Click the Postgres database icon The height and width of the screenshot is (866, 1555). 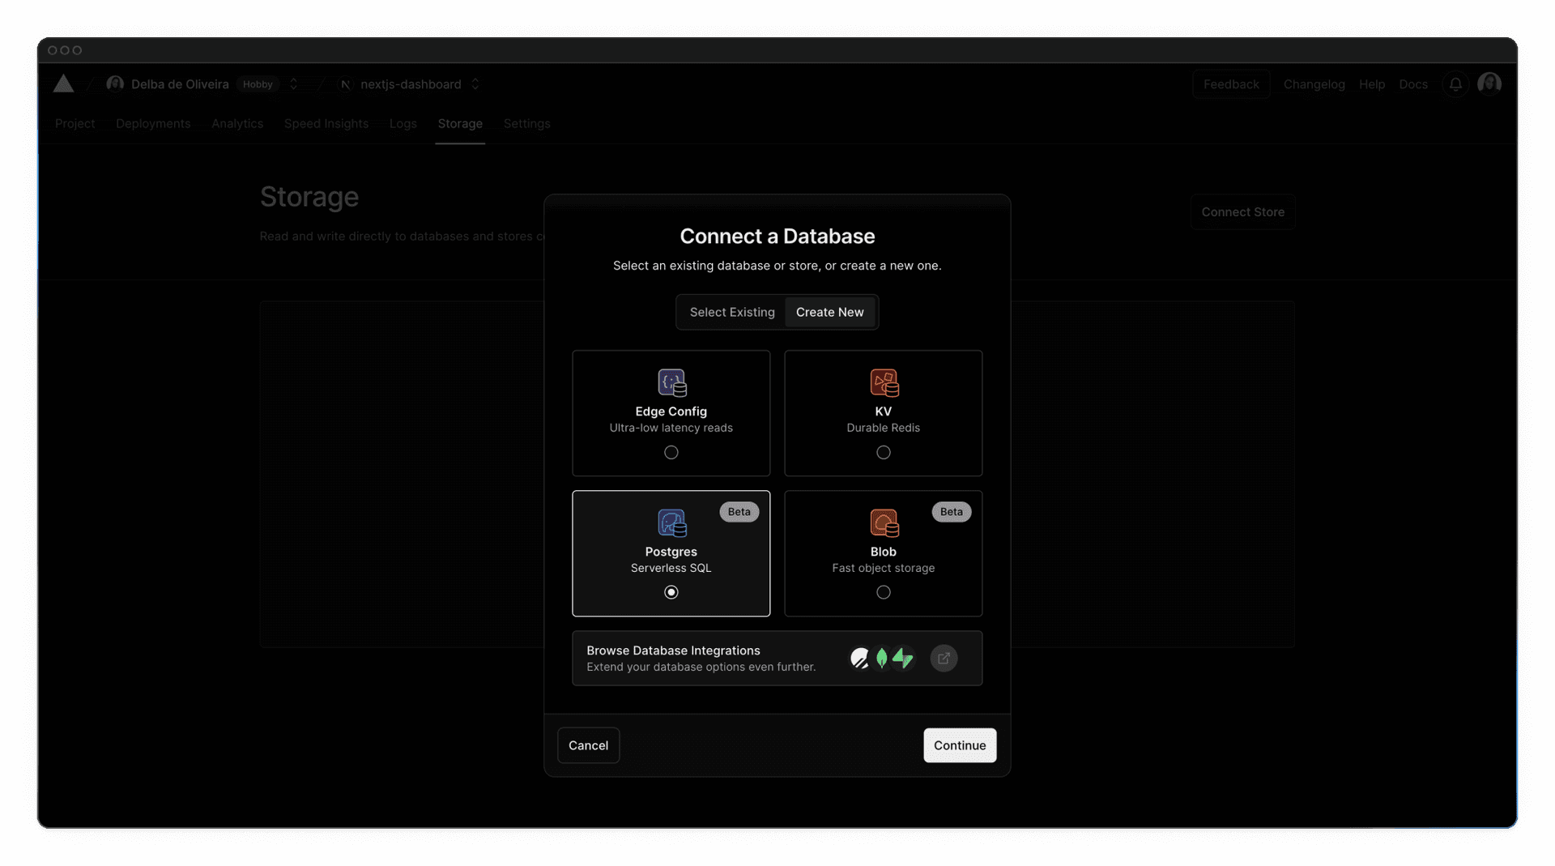click(x=671, y=523)
